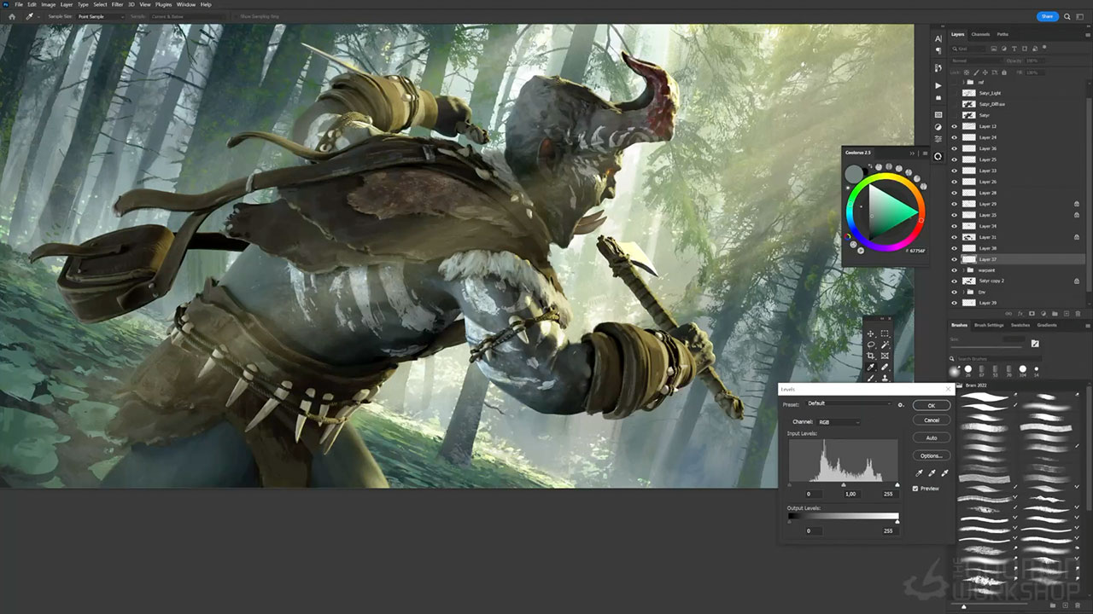Click the OK button in Levels dialog
This screenshot has height=614, width=1093.
931,406
